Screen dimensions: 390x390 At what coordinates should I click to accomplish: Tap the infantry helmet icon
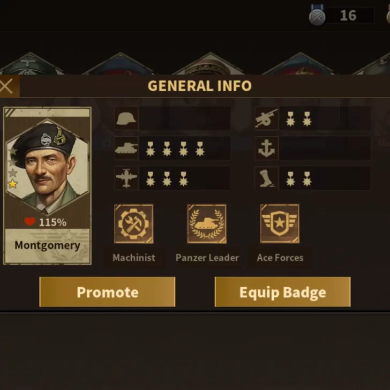pyautogui.click(x=126, y=118)
